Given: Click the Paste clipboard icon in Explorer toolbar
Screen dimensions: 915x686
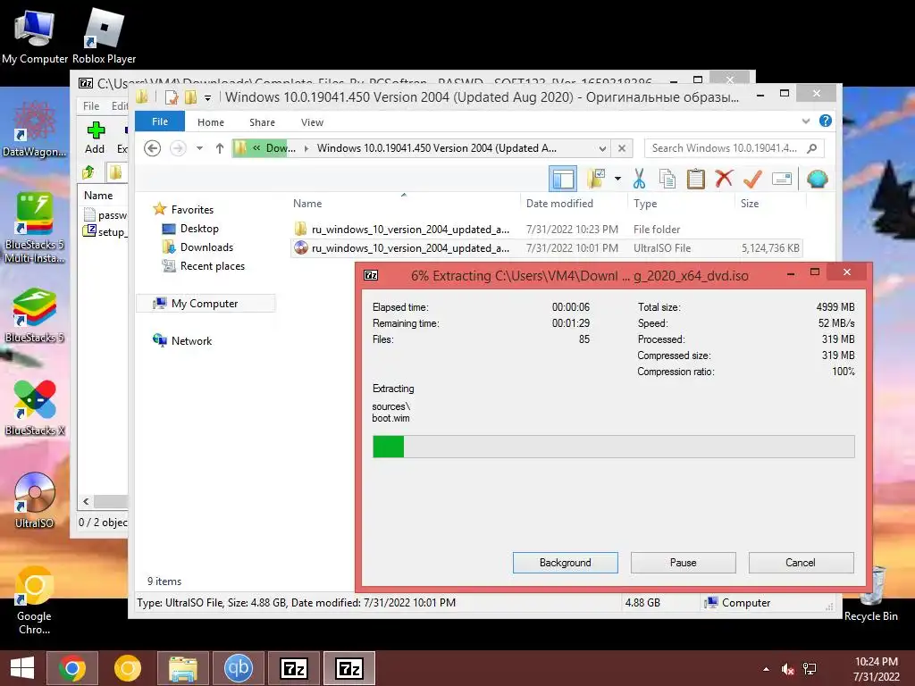Looking at the screenshot, I should [x=695, y=179].
